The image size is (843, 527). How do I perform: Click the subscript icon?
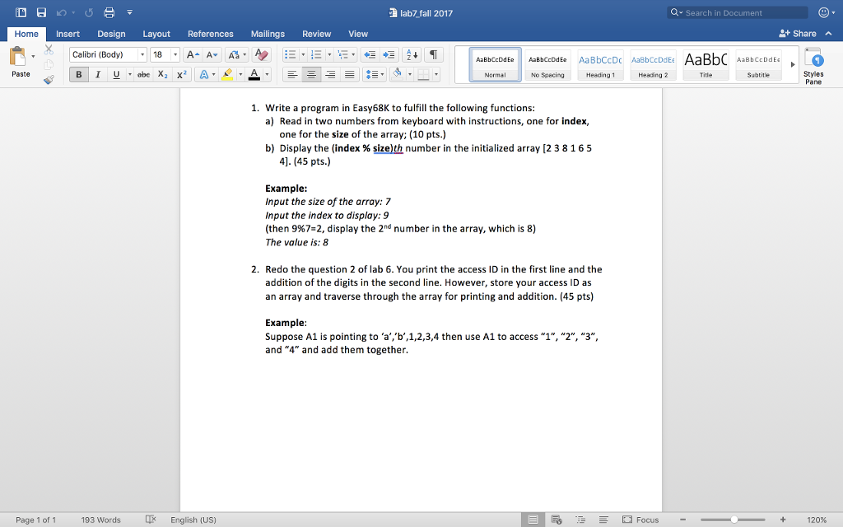point(161,73)
